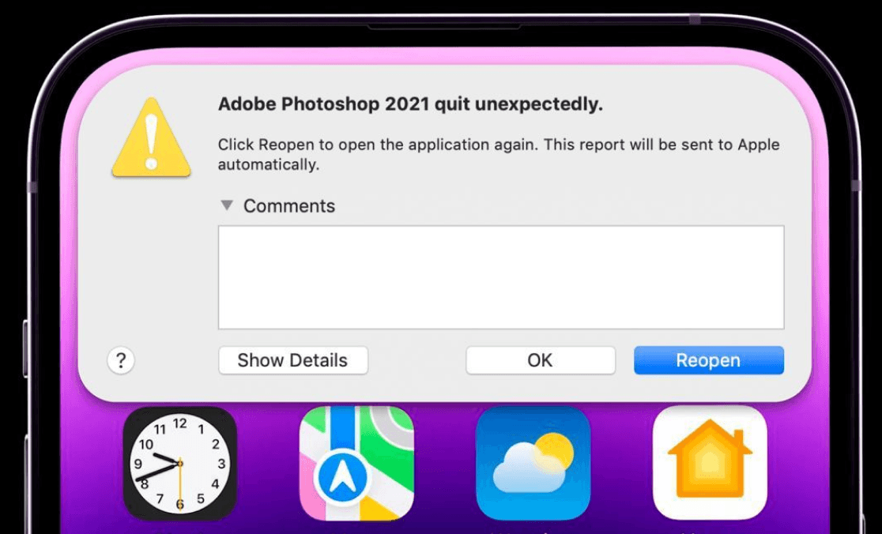Viewport: 882px width, 534px height.
Task: Open the Weather app
Action: [x=533, y=463]
